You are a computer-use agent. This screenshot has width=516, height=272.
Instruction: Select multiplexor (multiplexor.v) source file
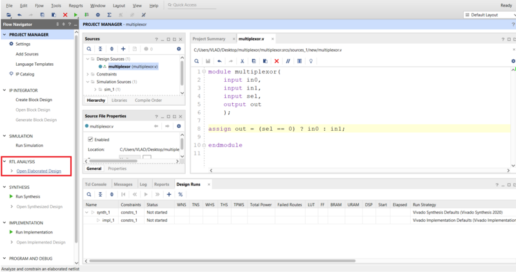(133, 66)
